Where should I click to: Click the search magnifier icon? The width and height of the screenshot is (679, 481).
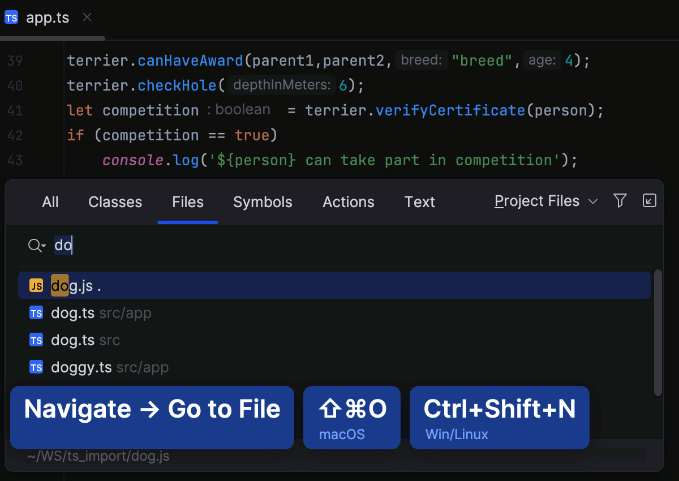pyautogui.click(x=35, y=245)
